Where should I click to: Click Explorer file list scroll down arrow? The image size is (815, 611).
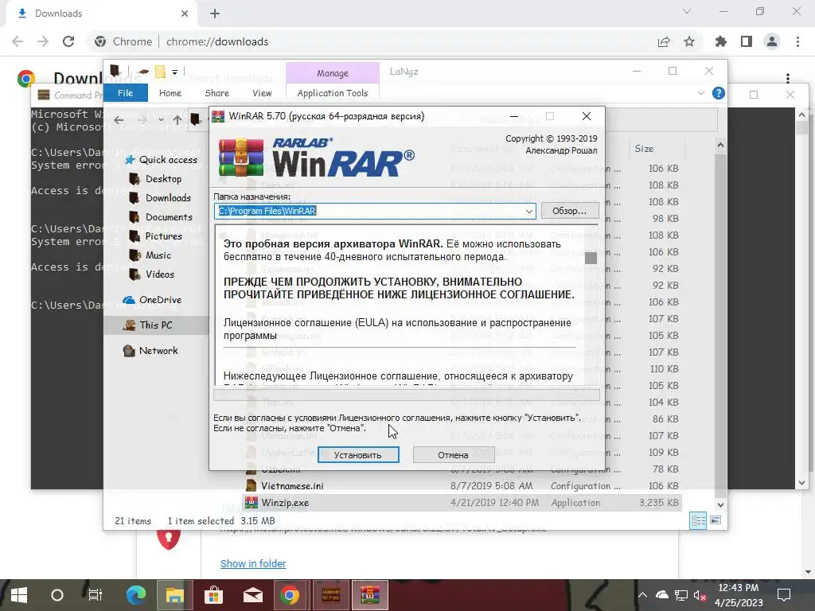click(720, 504)
